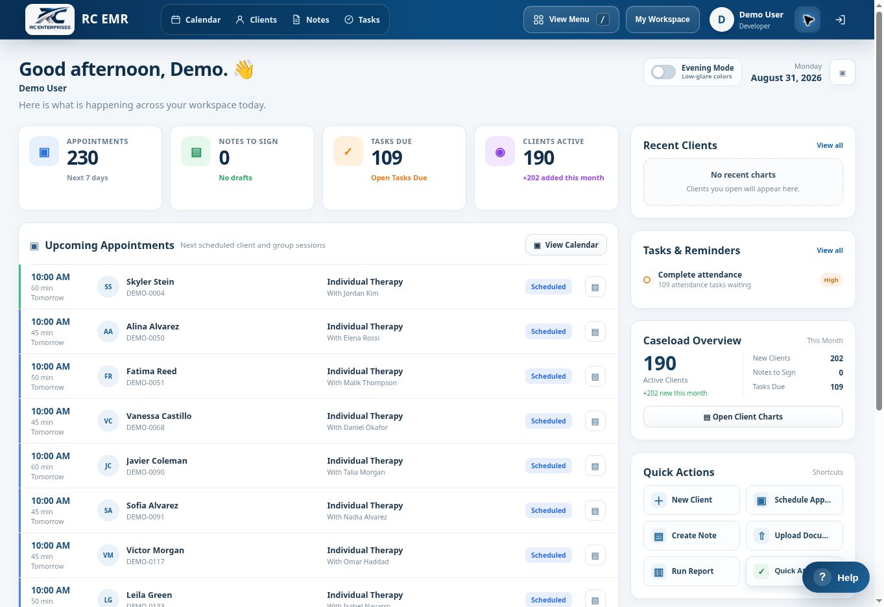Click Upload Docu... quick action

coord(794,536)
